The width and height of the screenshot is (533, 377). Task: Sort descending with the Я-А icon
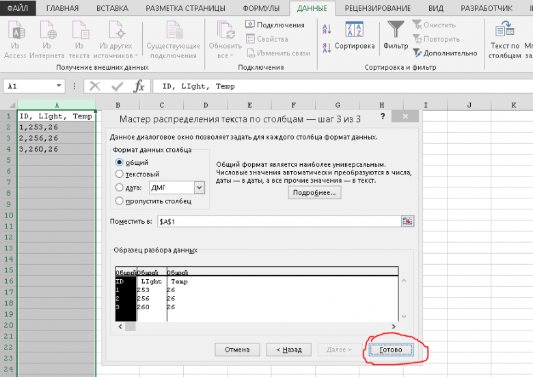[327, 48]
